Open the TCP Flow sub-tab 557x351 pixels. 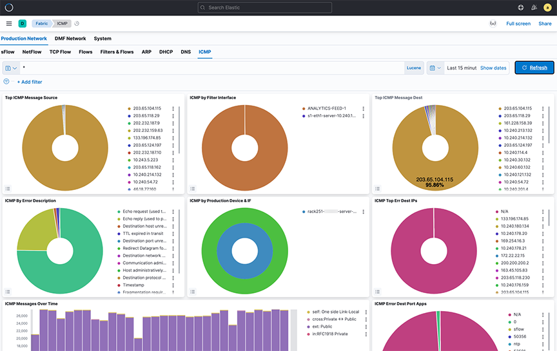pyautogui.click(x=60, y=52)
